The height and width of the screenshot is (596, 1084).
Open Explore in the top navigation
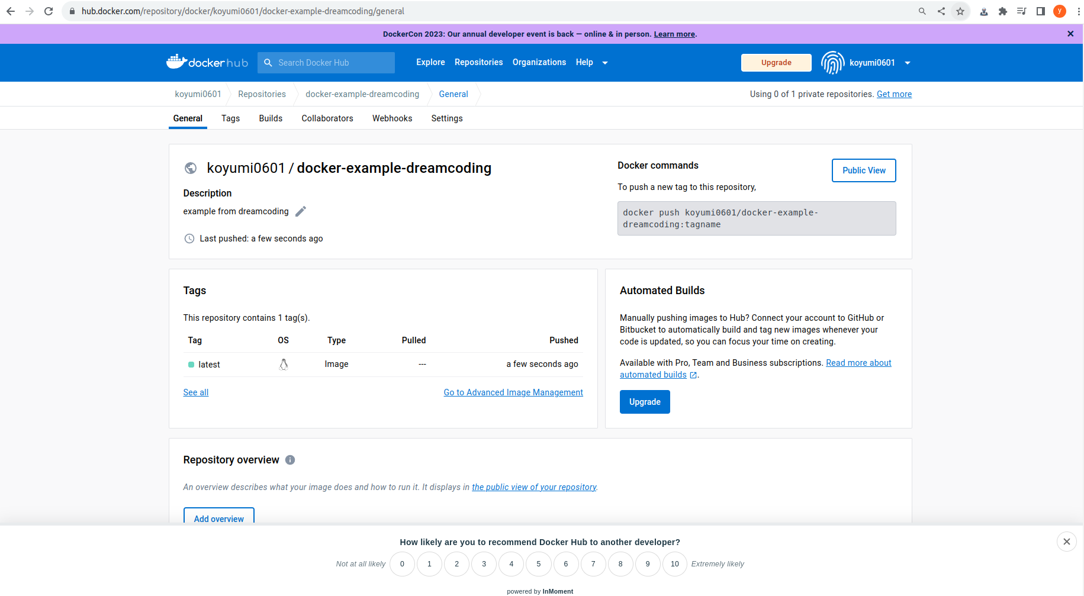[x=430, y=62]
